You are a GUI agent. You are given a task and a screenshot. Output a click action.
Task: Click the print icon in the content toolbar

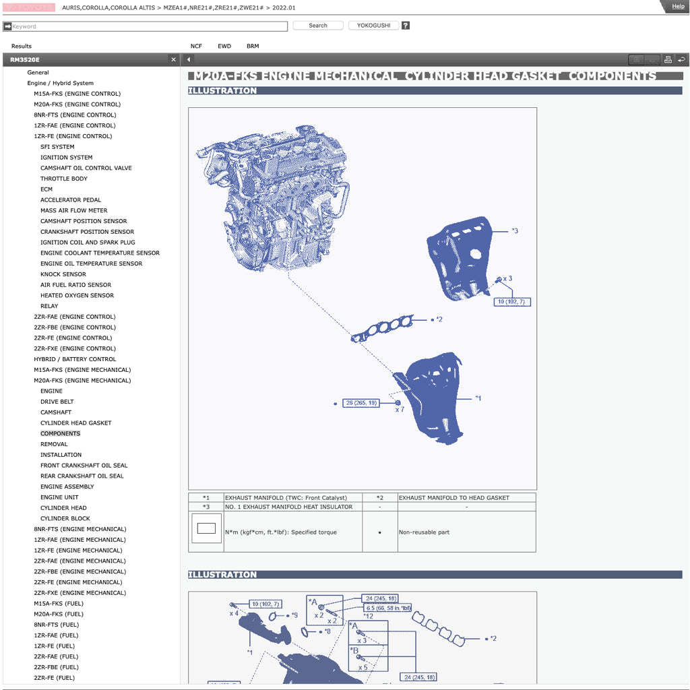pos(668,60)
